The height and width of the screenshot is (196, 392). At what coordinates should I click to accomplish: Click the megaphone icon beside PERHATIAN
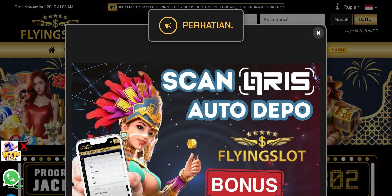(x=168, y=25)
